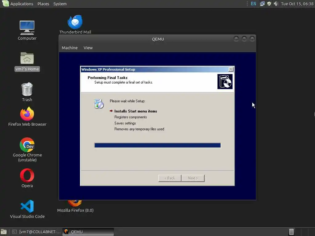Open the network connections tray icon
The width and height of the screenshot is (315, 236).
click(262, 4)
